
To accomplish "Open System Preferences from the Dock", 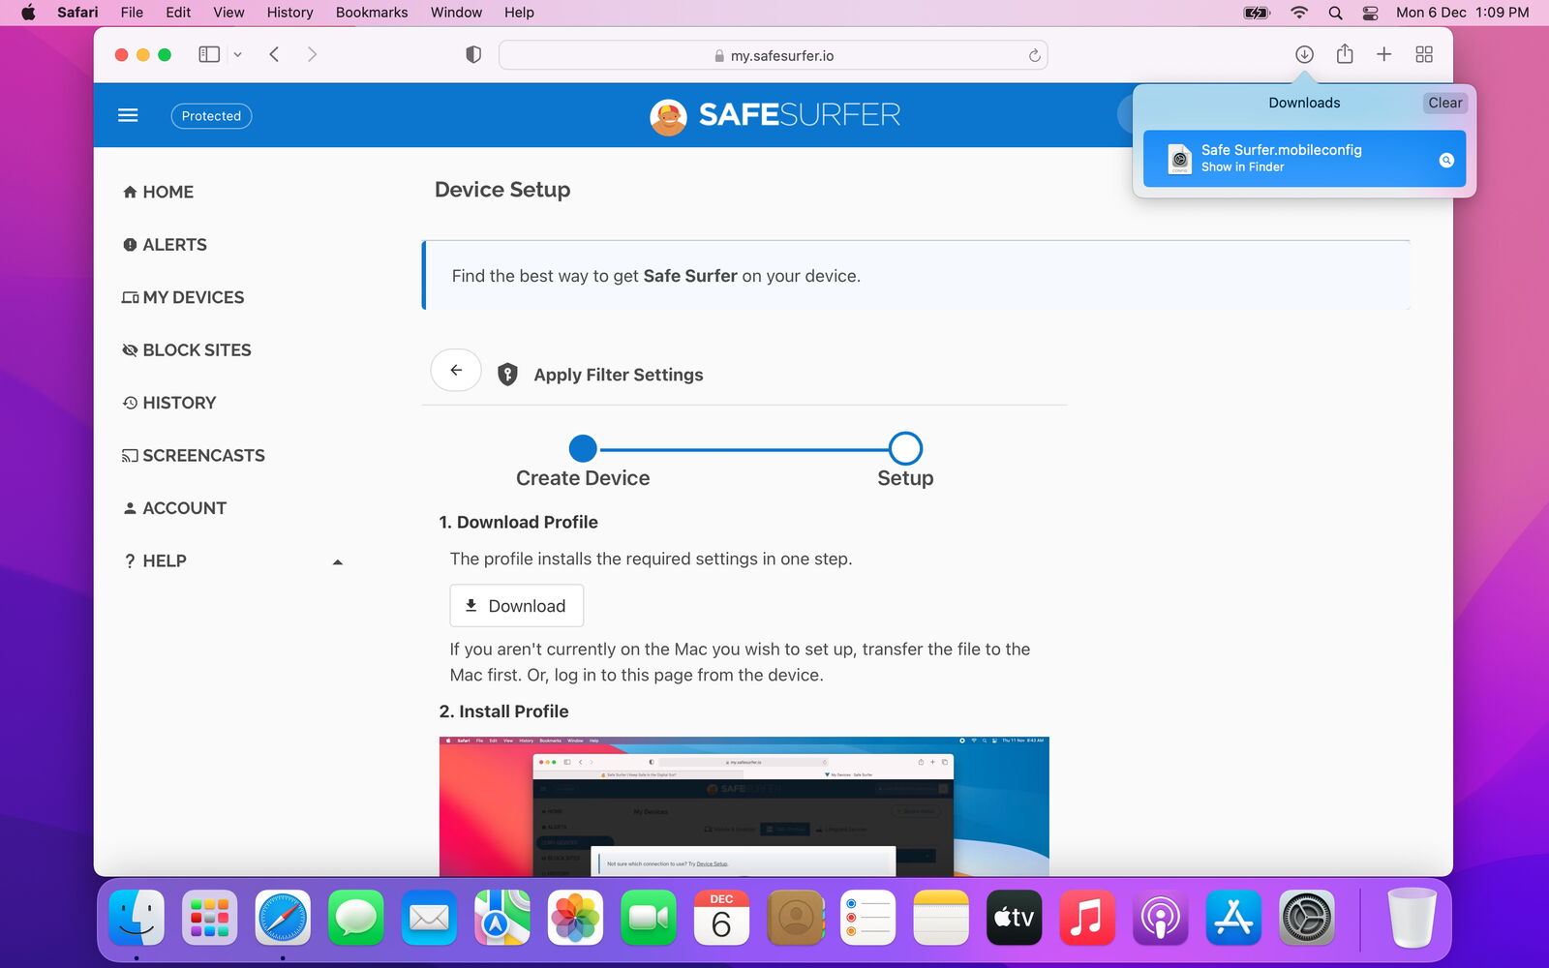I will (1306, 917).
